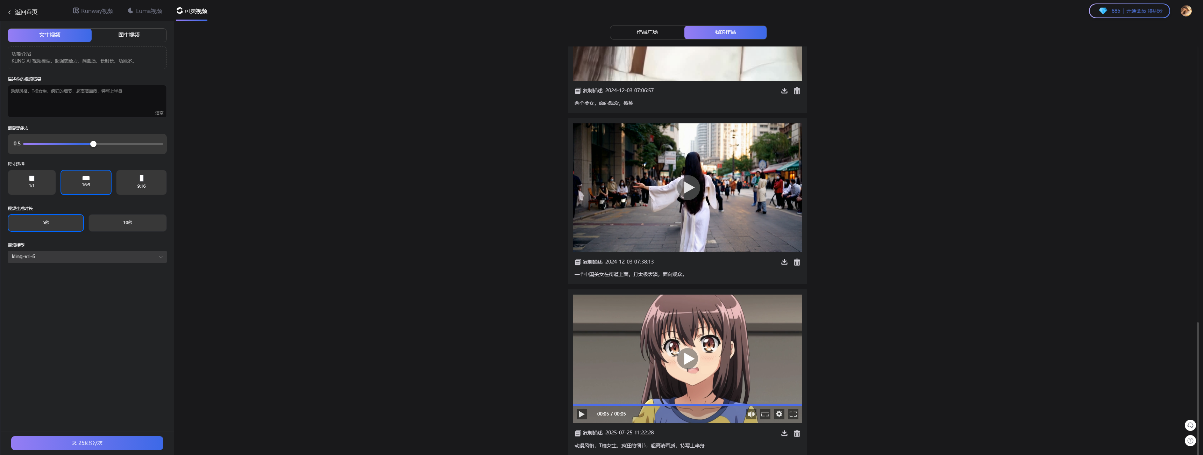Delete the 07:06:57 video
Image resolution: width=1203 pixels, height=455 pixels.
[x=797, y=91]
